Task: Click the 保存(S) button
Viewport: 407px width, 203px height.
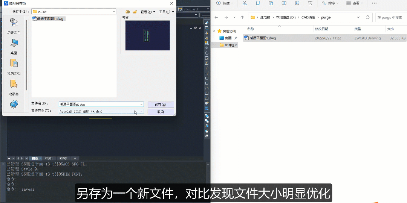Action: click(161, 105)
